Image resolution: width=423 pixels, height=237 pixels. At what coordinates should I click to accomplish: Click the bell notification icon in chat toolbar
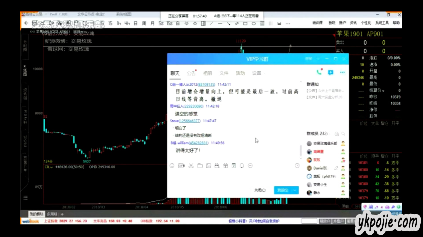click(x=242, y=166)
